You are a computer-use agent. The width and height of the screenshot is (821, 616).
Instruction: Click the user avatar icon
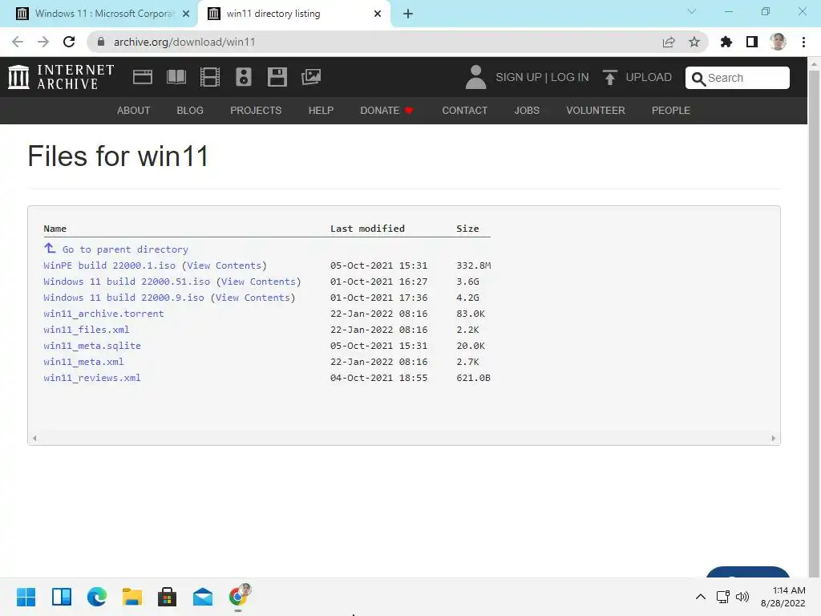click(475, 77)
